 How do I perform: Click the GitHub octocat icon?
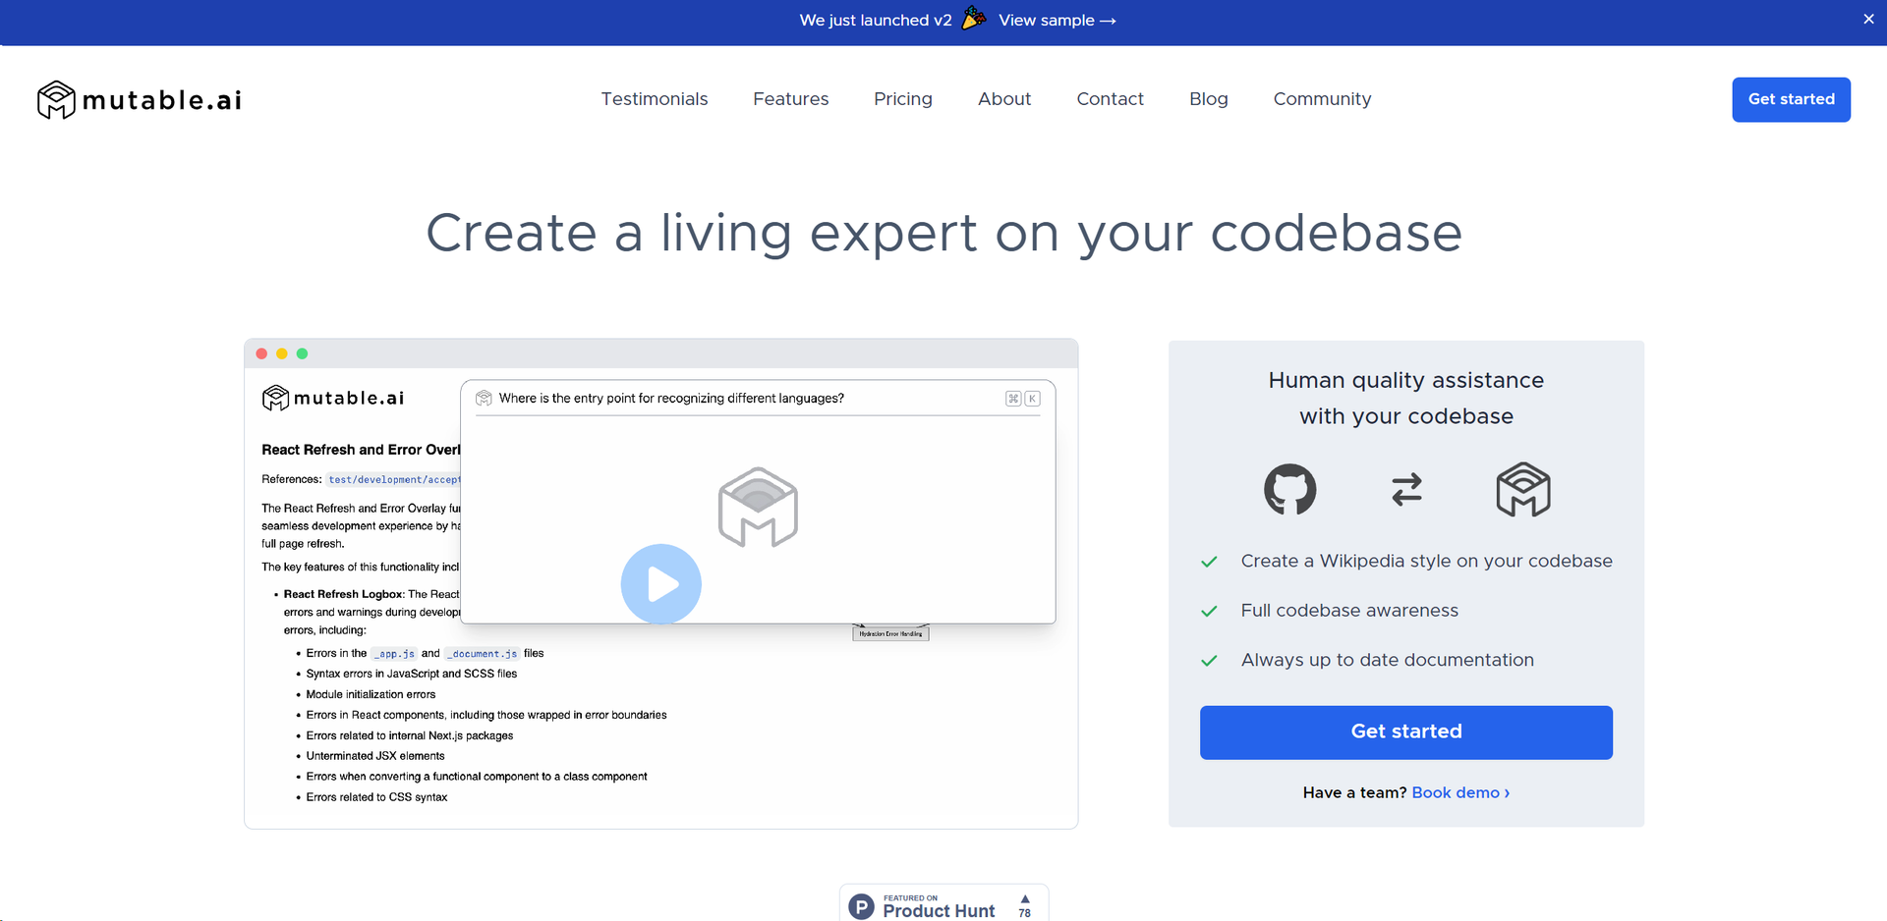pos(1289,489)
